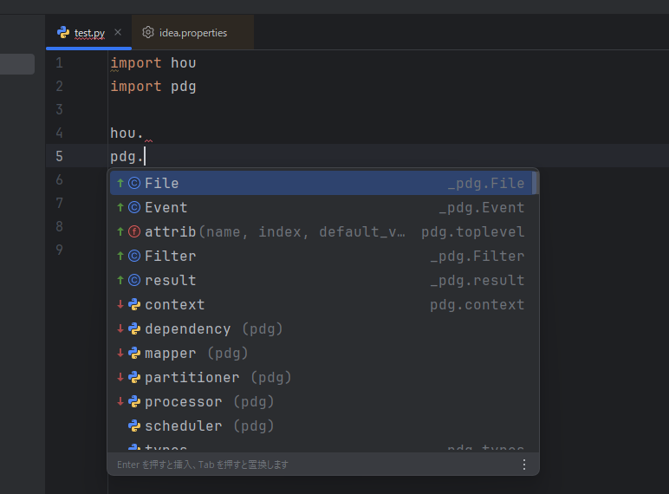Choose the Event class completion item
Screen dimensions: 669x494
point(166,207)
